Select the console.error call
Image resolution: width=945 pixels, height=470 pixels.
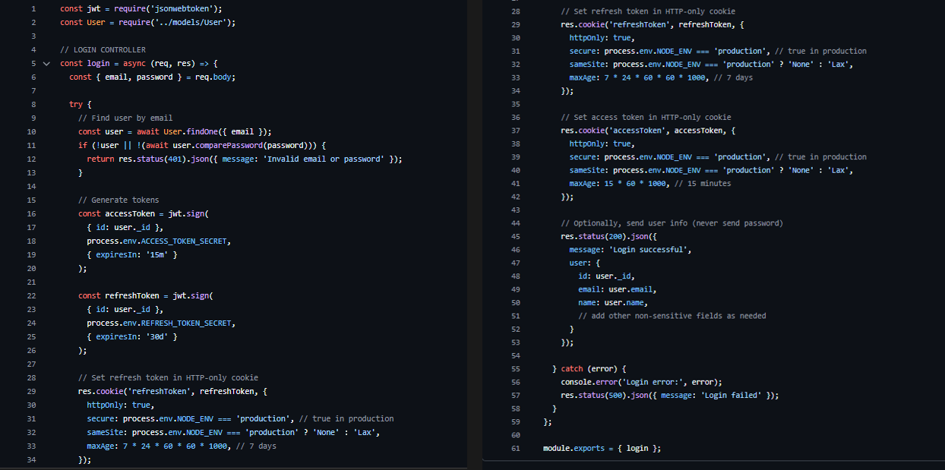[590, 383]
